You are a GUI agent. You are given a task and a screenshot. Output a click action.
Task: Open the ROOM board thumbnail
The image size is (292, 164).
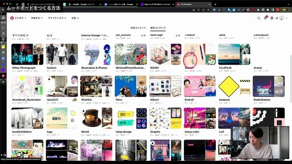[x=165, y=54]
